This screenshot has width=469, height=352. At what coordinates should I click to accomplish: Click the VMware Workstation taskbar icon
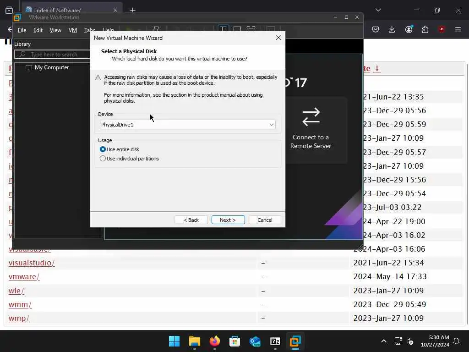[295, 341]
